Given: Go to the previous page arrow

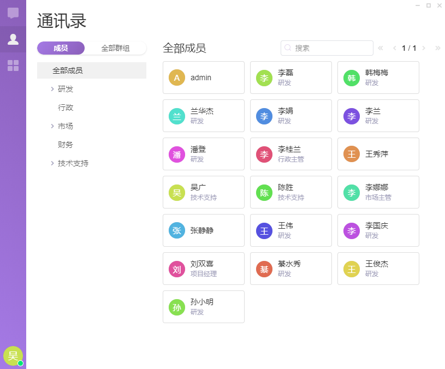Looking at the screenshot, I should [394, 48].
